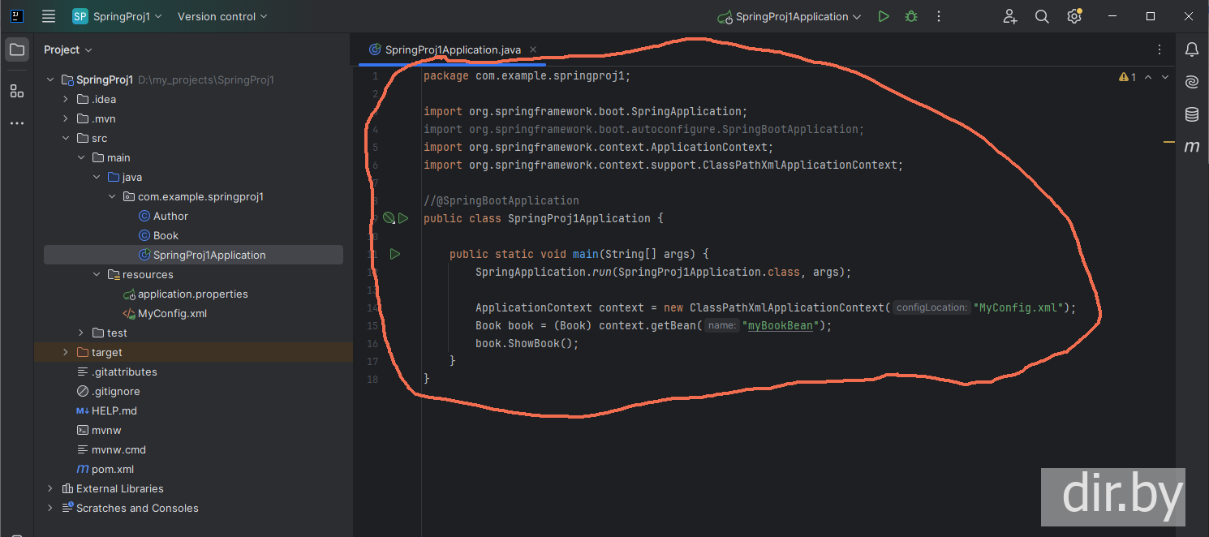Expand the target folder
Screen dimensions: 1209x537
pos(66,352)
